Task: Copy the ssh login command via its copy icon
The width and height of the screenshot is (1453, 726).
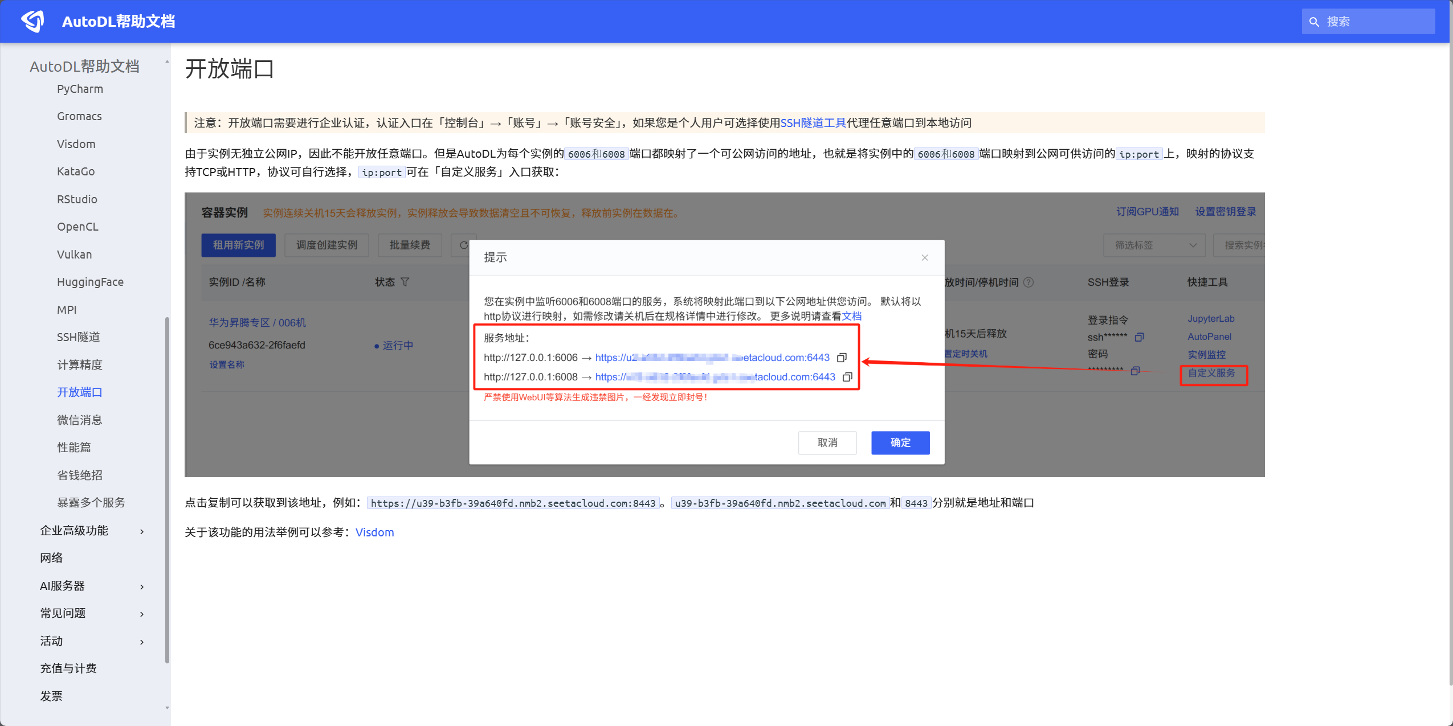Action: [x=1140, y=337]
